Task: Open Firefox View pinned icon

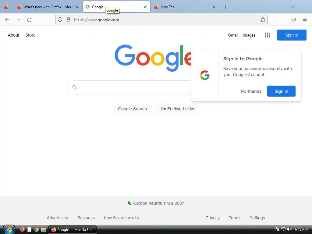Action: click(x=6, y=7)
